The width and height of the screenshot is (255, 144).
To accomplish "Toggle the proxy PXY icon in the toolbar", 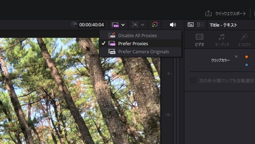I will click(115, 25).
